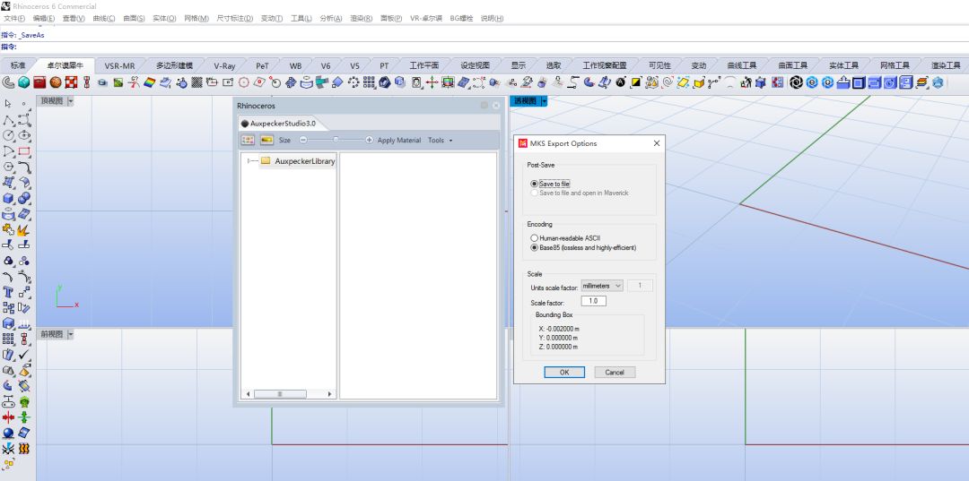Select the Save to file radio option
This screenshot has height=481, width=969.
coord(534,184)
